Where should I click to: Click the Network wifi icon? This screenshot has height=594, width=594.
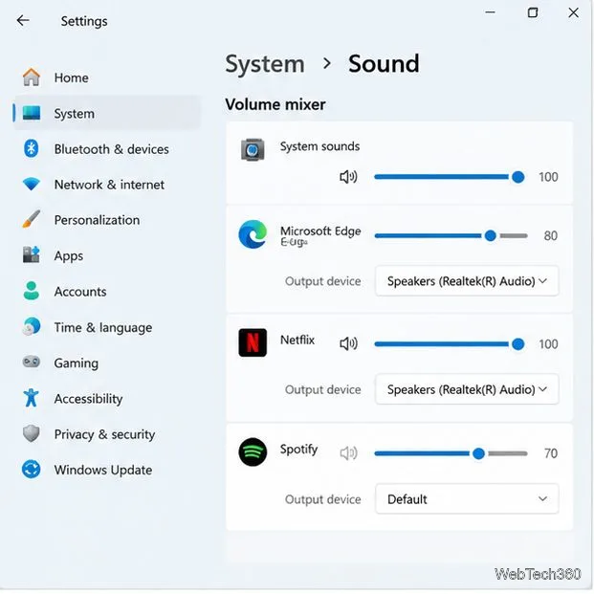[31, 184]
